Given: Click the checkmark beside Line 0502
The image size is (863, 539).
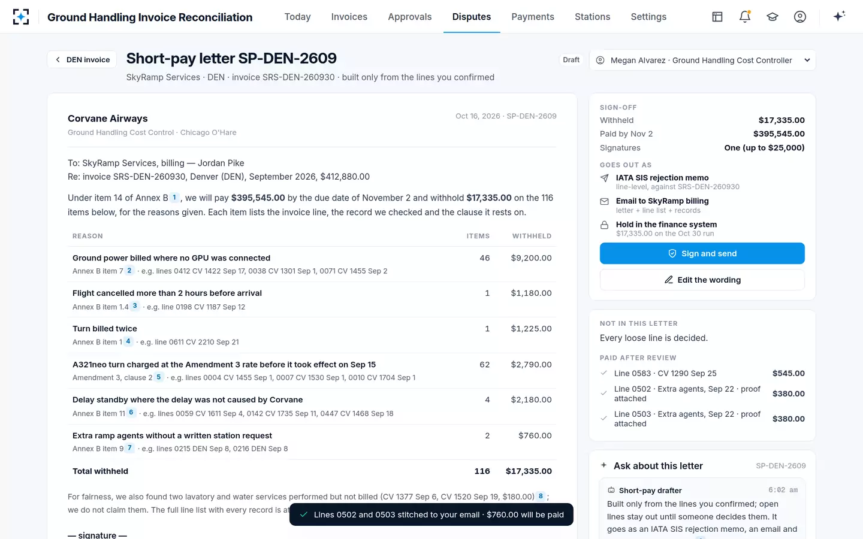Looking at the screenshot, I should 604,393.
